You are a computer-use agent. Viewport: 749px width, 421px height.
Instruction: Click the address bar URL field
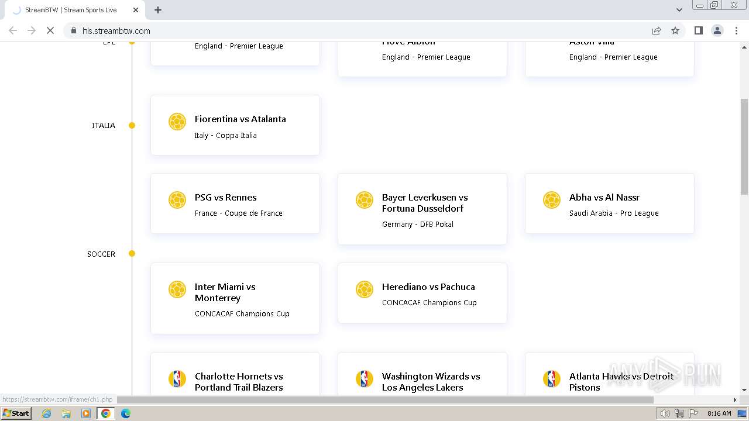point(351,30)
